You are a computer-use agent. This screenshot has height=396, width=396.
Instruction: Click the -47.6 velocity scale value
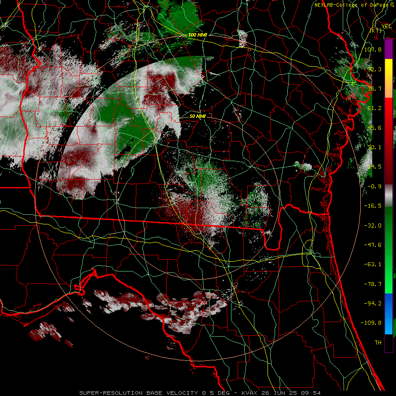[373, 245]
